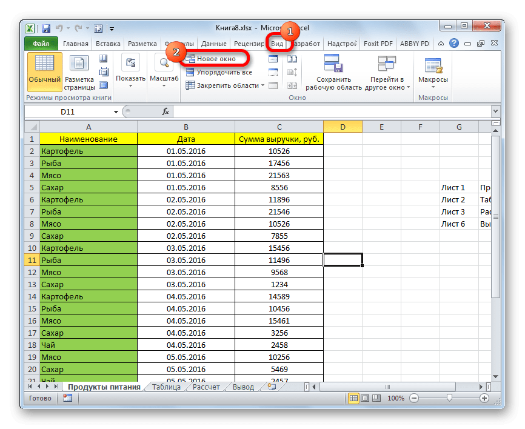Viewport: 525px width, 429px height.
Task: Select Разметка страницы view button
Action: pos(79,71)
